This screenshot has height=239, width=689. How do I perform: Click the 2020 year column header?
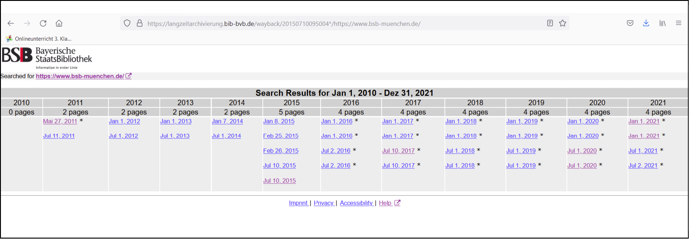[x=597, y=103]
